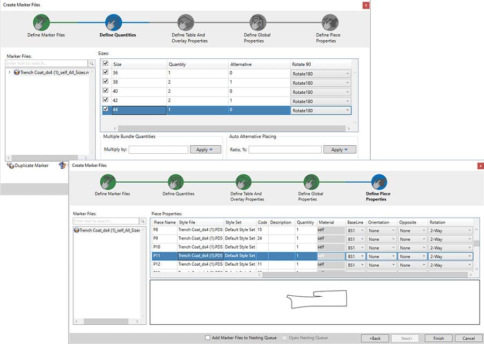Toggle the size 40 row checkbox
484x344 pixels.
[x=105, y=91]
